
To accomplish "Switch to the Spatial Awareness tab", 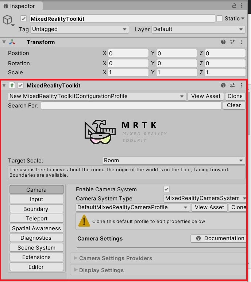I will click(36, 228).
